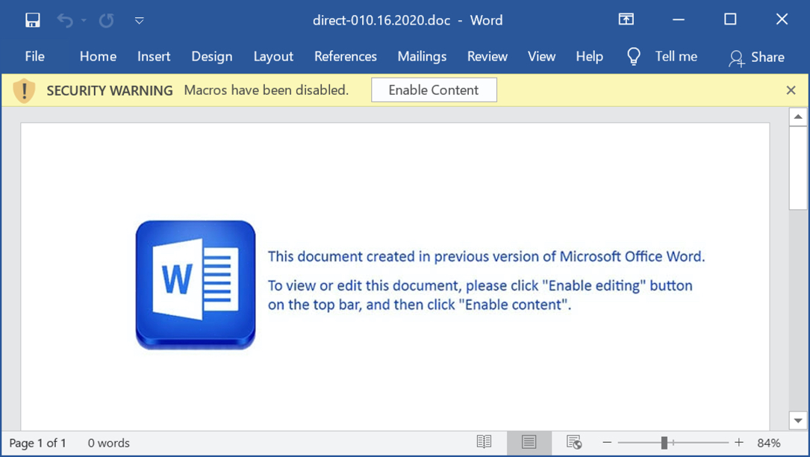Screen dimensions: 810x457
Task: Open zoom dialog via 84% level
Action: pyautogui.click(x=769, y=443)
